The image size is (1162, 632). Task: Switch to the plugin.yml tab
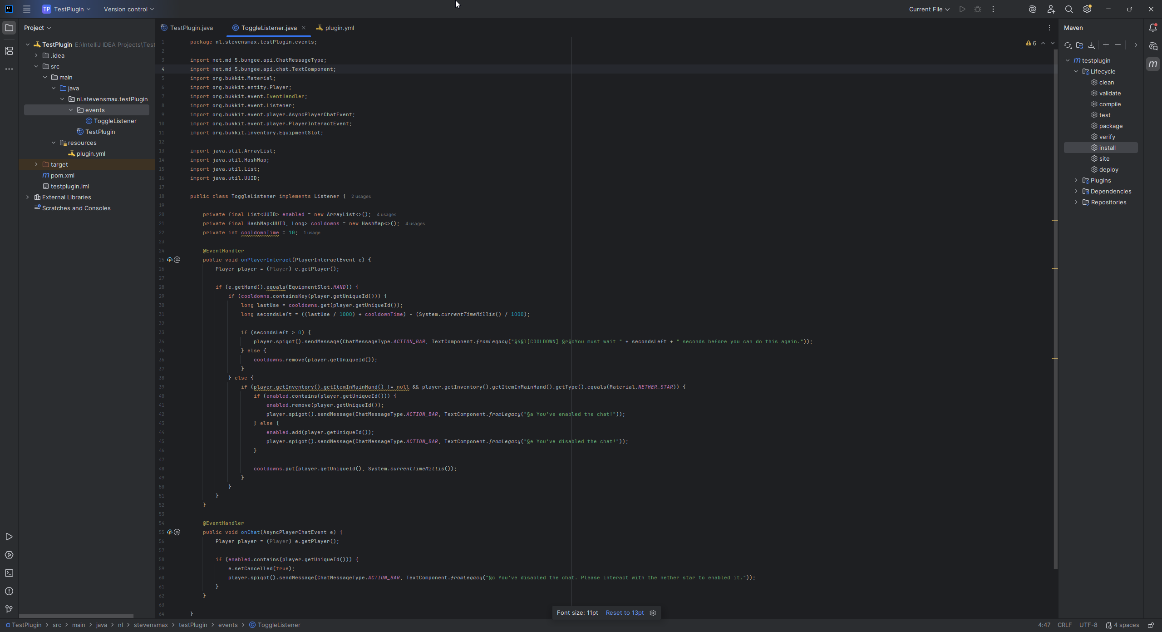click(339, 28)
